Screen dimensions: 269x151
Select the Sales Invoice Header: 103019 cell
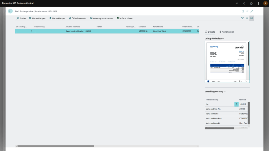78,31
